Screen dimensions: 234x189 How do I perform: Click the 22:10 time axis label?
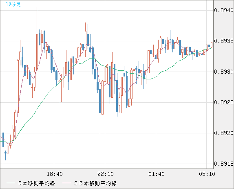pos(105,174)
